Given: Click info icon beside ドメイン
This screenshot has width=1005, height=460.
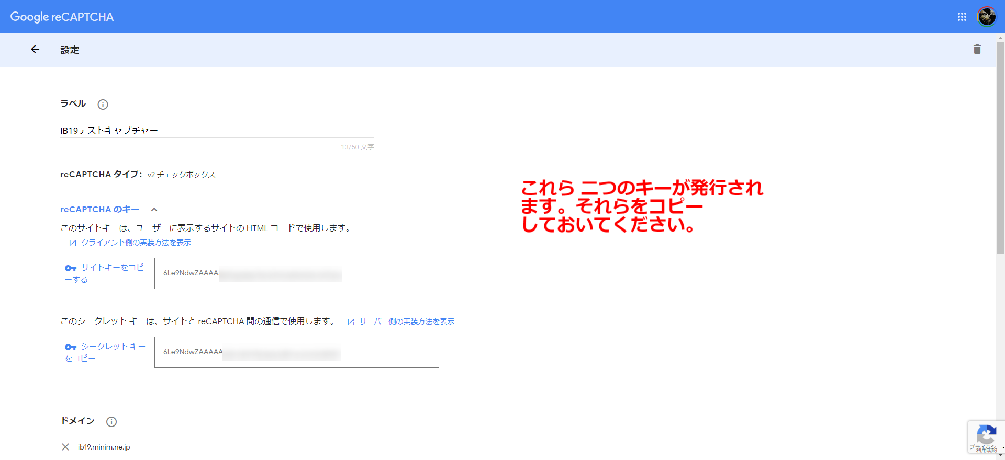Looking at the screenshot, I should point(111,422).
